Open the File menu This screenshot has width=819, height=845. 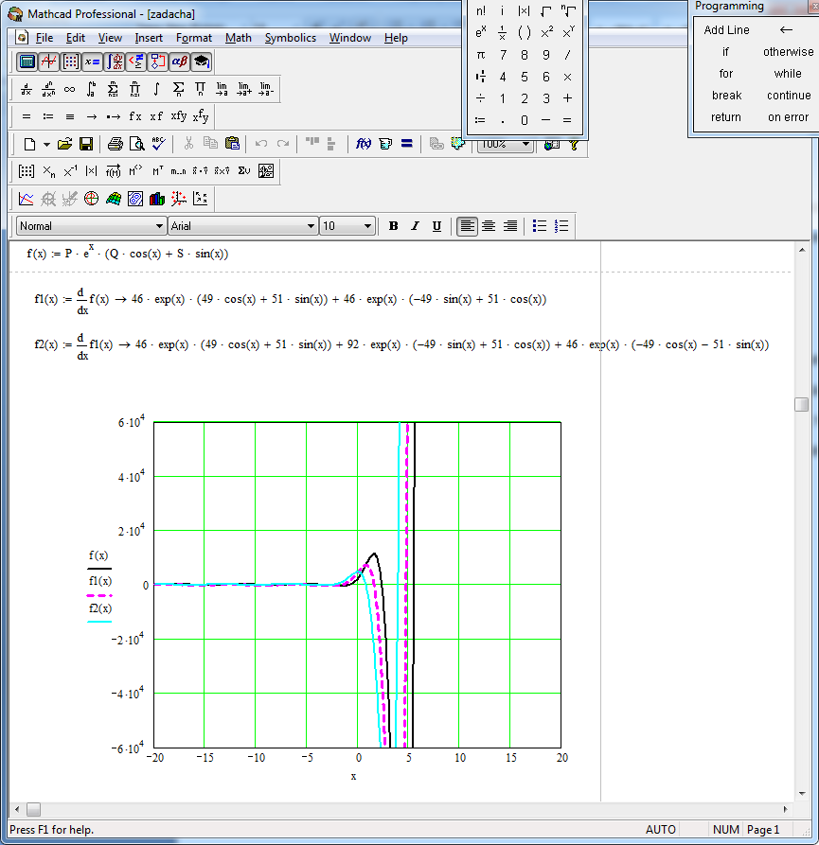coord(45,38)
